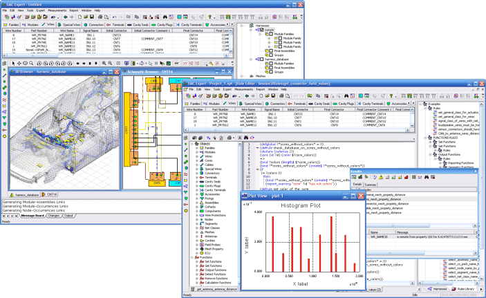Click Print preview icon in Untitled toolbar
486x298 pixels.
coord(106,17)
